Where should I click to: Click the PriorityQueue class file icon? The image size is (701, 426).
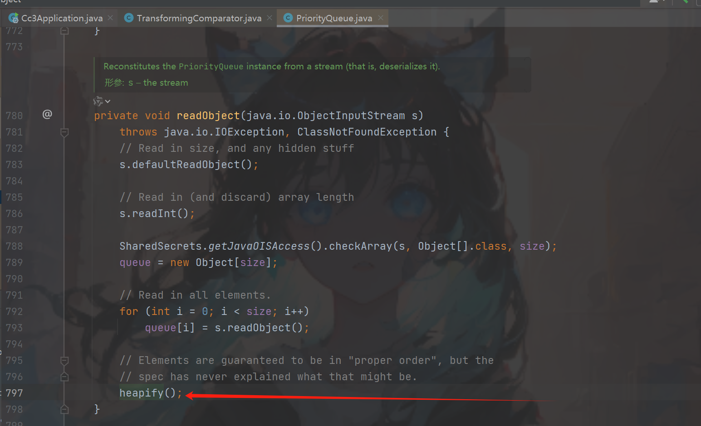[x=288, y=18]
